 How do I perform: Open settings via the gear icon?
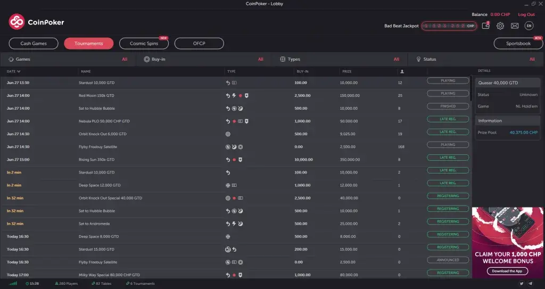(x=500, y=26)
